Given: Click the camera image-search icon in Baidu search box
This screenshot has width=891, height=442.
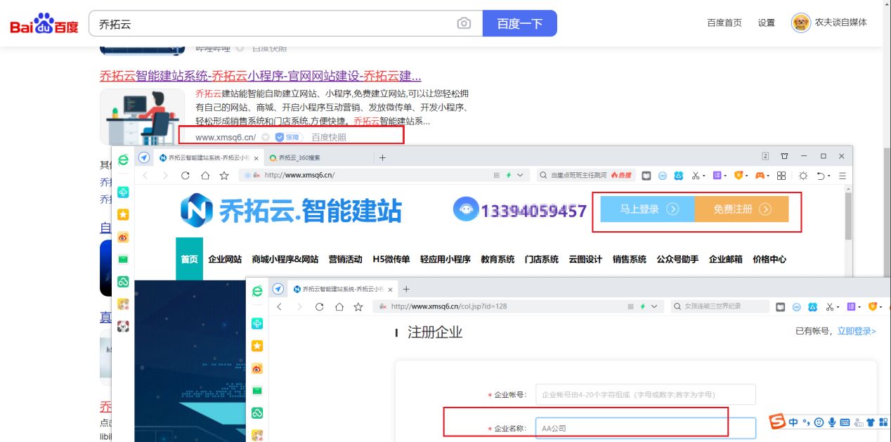Looking at the screenshot, I should pyautogui.click(x=464, y=23).
